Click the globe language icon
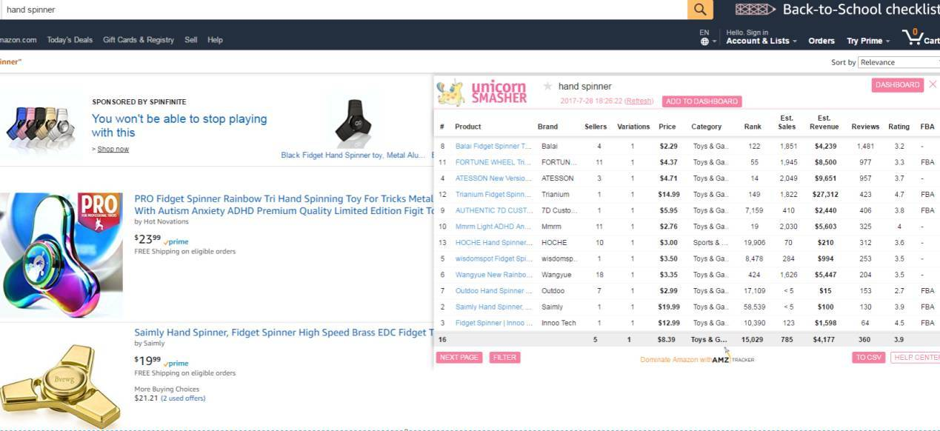The width and height of the screenshot is (940, 431). point(704,41)
